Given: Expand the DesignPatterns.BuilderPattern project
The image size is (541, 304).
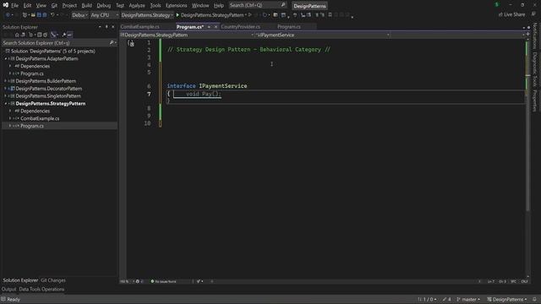Looking at the screenshot, I should [6, 81].
